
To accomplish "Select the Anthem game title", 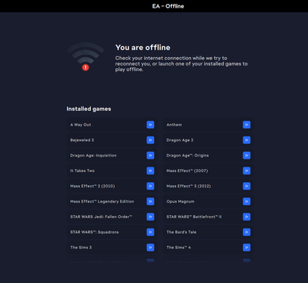I will click(174, 125).
